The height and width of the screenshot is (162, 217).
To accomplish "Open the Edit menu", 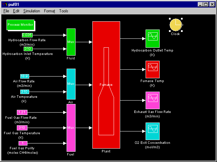I will click(x=16, y=11).
